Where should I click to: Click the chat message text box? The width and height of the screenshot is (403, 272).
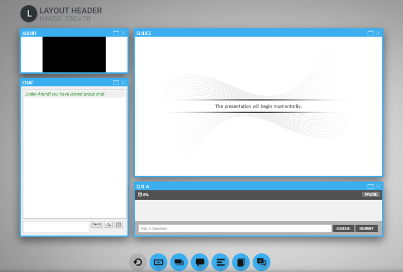[56, 227]
